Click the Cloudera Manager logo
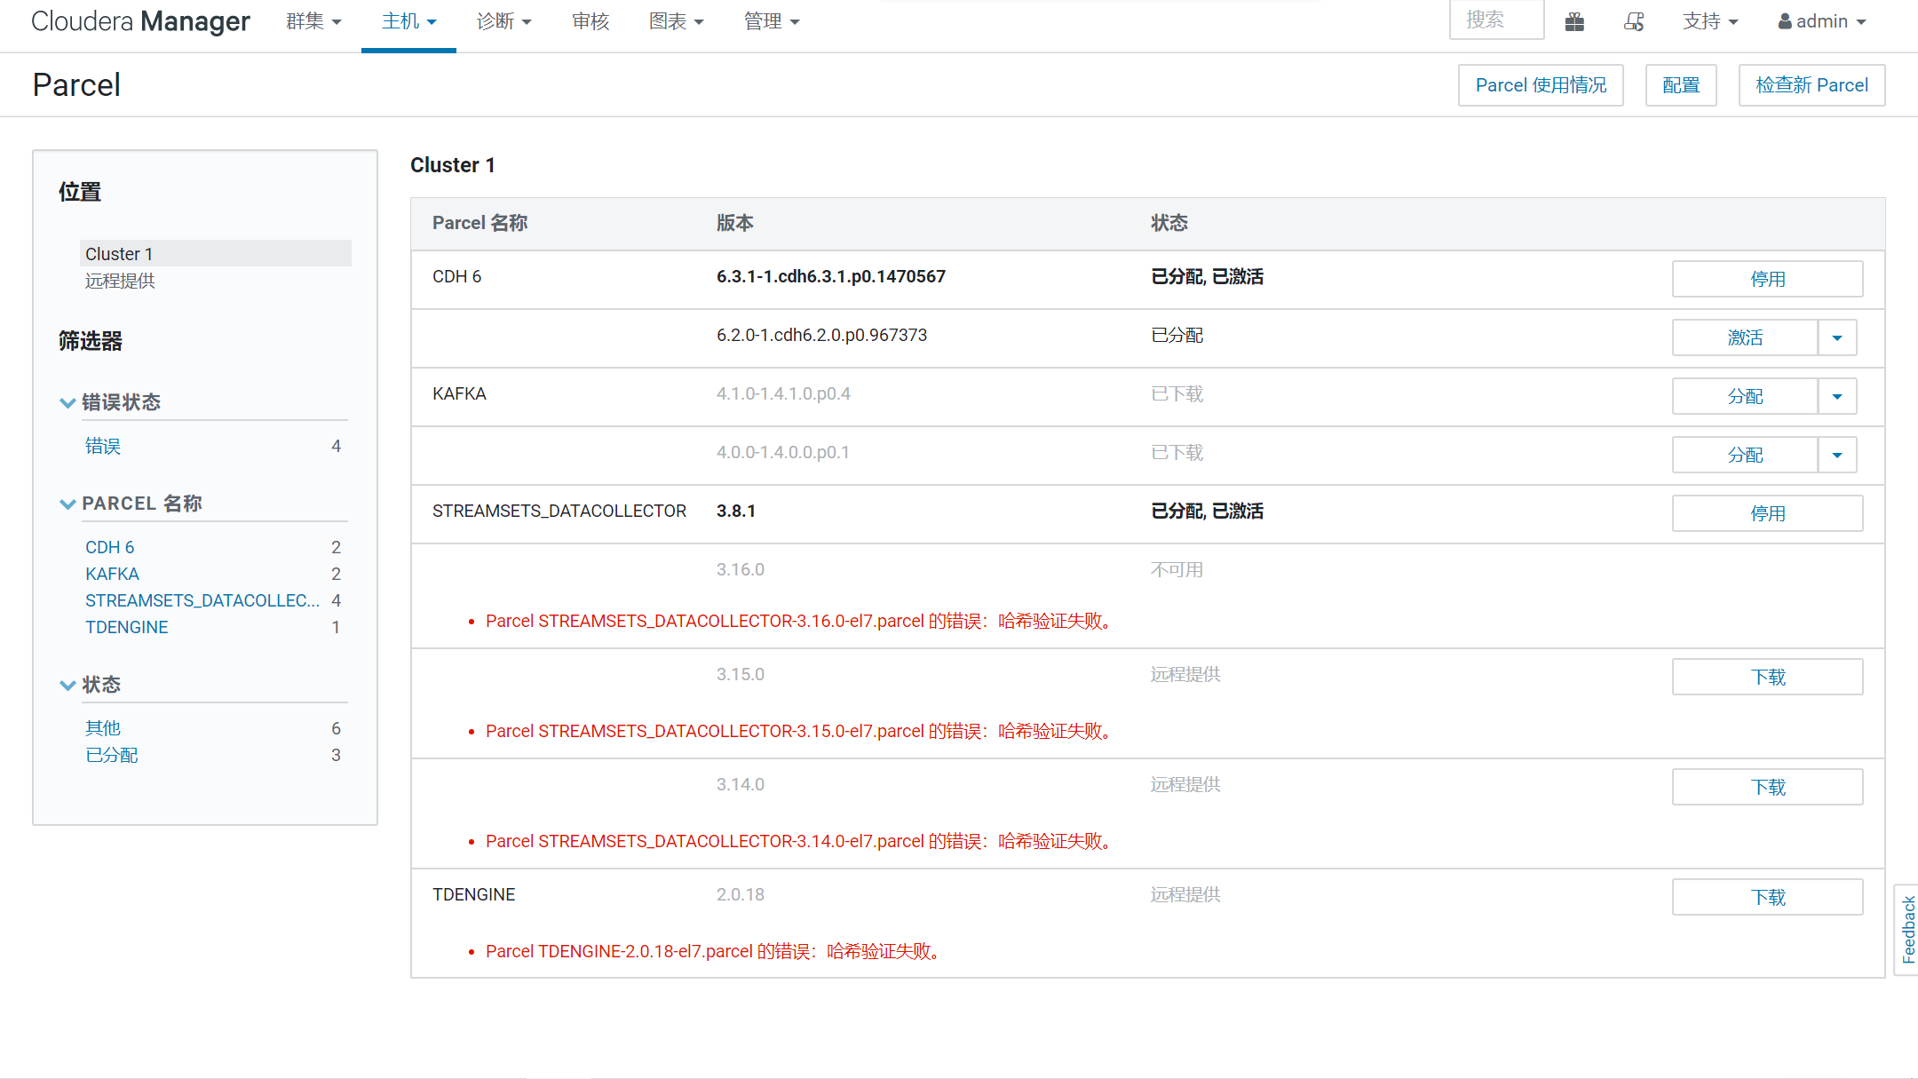The image size is (1918, 1079). pos(140,21)
